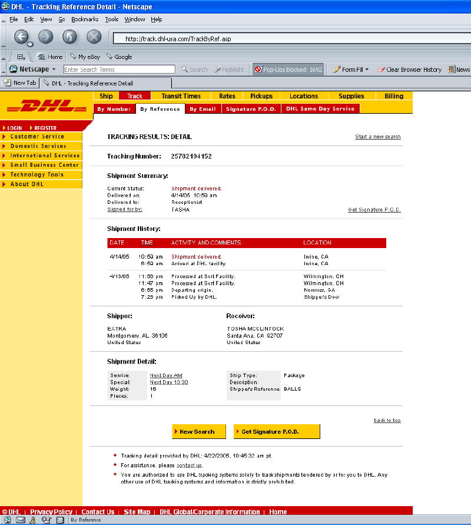Image resolution: width=471 pixels, height=525 pixels.
Task: Select the Supplies tab
Action: (351, 96)
